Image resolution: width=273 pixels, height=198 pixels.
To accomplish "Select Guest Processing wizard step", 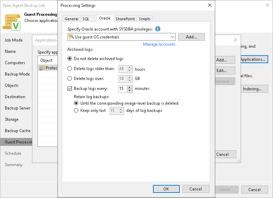I will click(x=16, y=142).
